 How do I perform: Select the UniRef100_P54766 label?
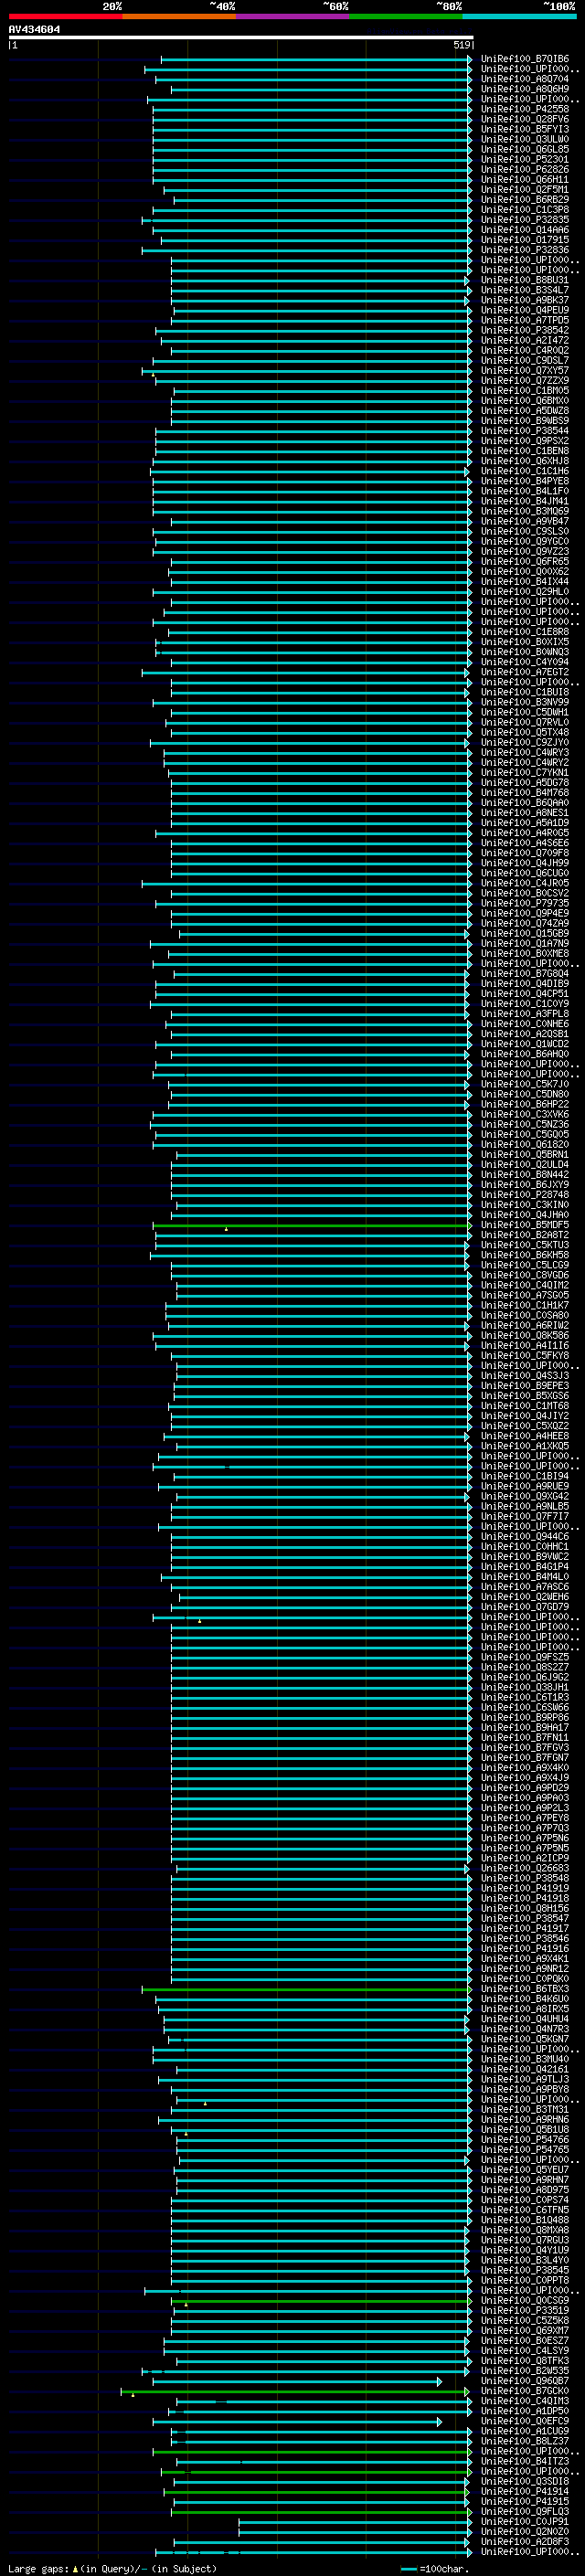(525, 2139)
